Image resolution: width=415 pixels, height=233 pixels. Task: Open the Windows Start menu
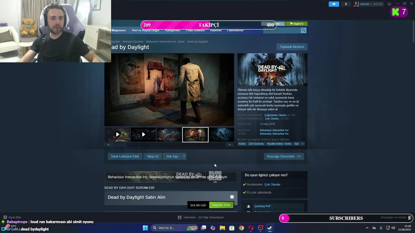[145, 228]
